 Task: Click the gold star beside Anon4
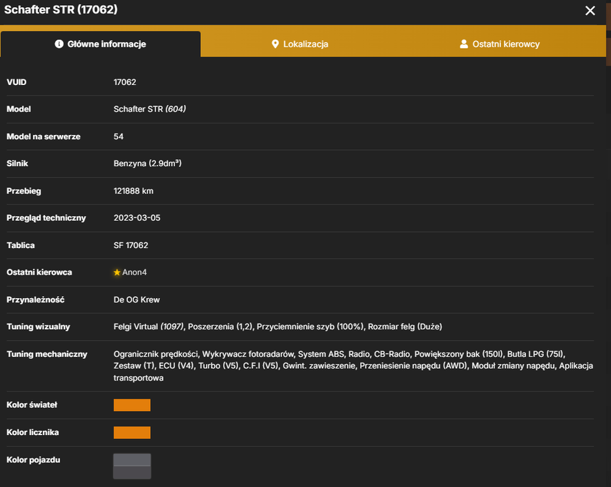[117, 273]
